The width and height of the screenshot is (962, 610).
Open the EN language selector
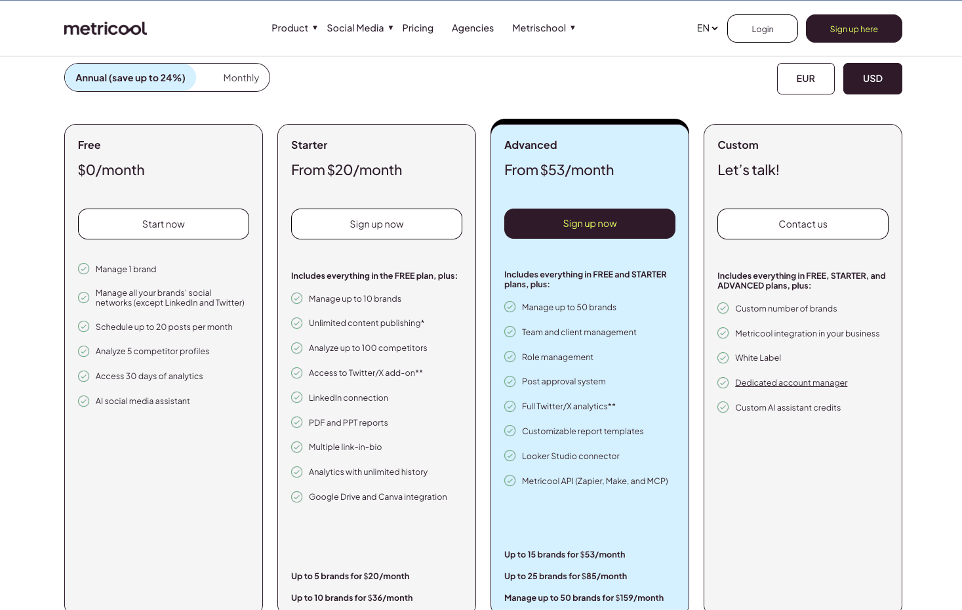[x=707, y=28]
